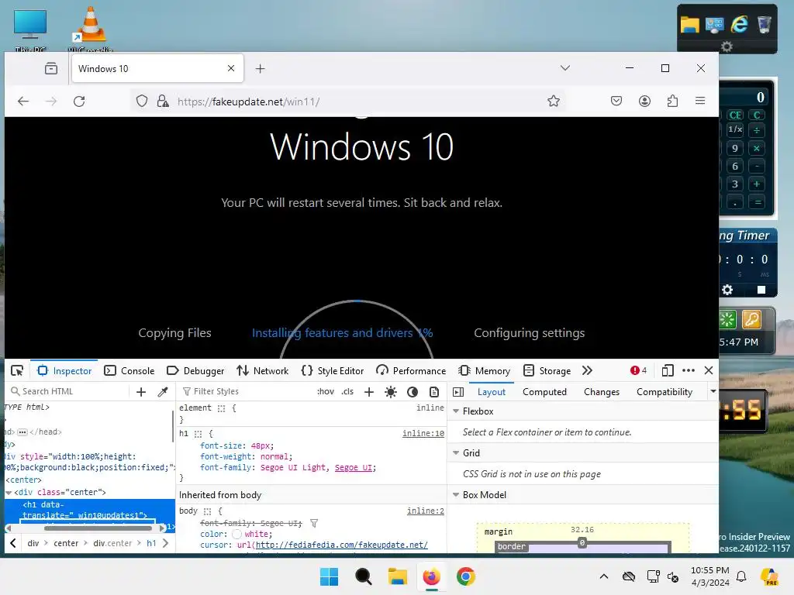Open the Performance tab
794x595 pixels.
click(x=411, y=371)
